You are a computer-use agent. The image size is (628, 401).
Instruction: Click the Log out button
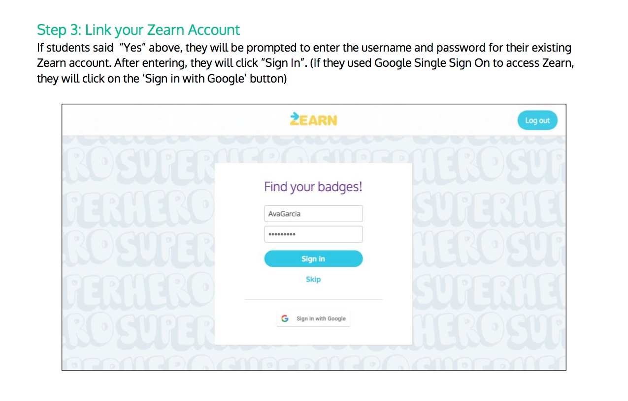point(537,120)
